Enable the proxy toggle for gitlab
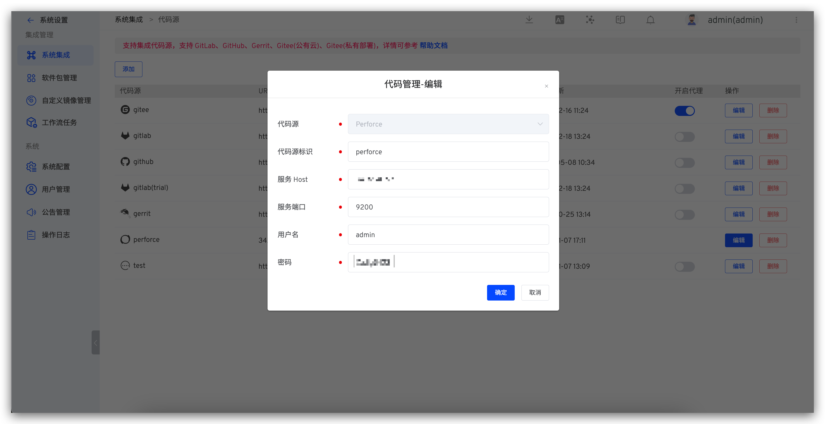 pos(685,137)
